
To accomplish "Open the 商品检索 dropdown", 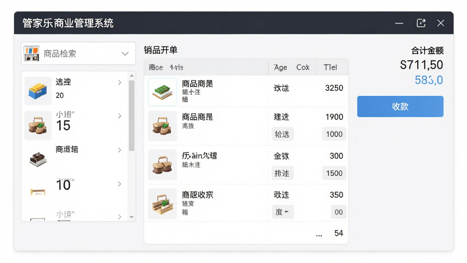I will pyautogui.click(x=78, y=53).
